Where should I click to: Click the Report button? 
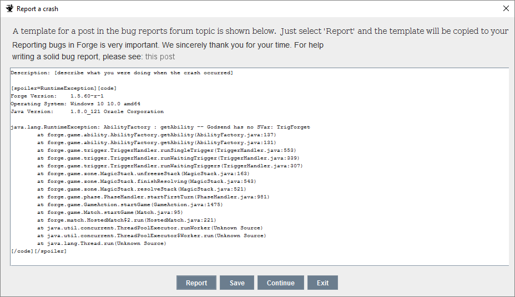click(196, 283)
